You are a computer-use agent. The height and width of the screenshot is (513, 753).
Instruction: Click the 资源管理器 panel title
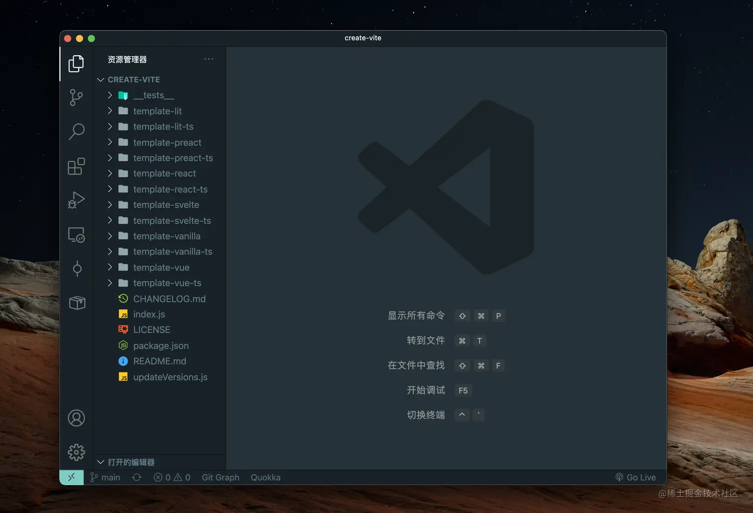pyautogui.click(x=127, y=59)
